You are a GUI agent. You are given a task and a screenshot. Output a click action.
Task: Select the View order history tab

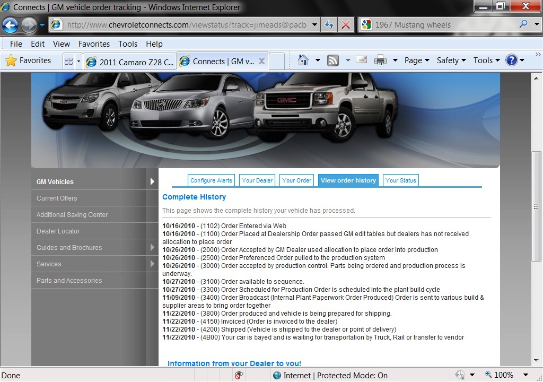[x=348, y=180]
